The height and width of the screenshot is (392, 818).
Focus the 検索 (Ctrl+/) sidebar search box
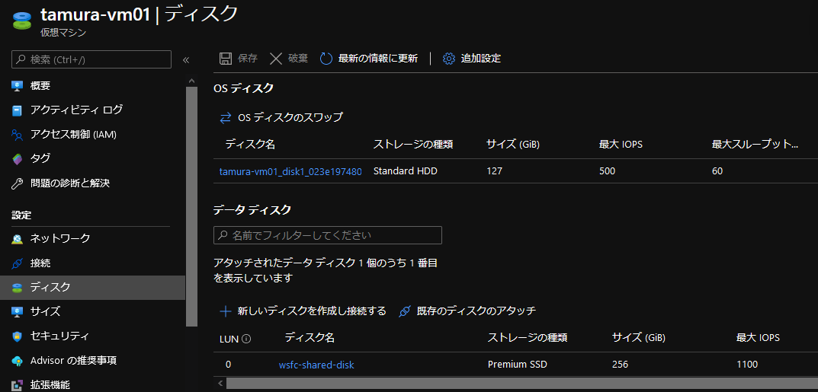(91, 59)
